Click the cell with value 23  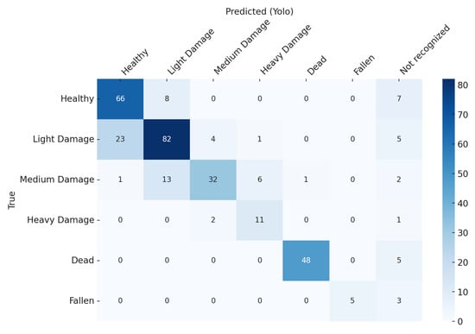120,139
